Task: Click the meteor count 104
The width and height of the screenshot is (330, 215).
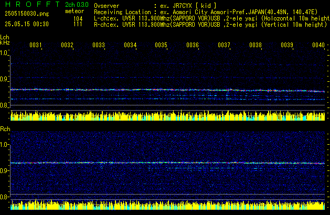Action: click(78, 19)
